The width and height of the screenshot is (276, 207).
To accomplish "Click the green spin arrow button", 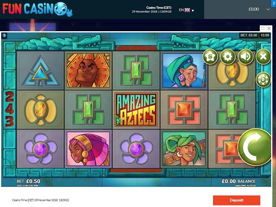I will (x=255, y=147).
